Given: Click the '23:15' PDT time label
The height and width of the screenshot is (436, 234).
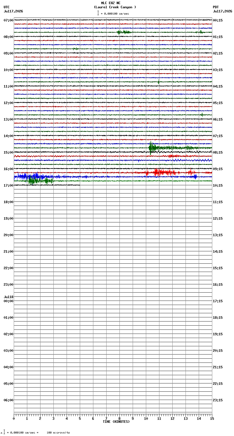Looking at the screenshot, I should [x=218, y=400].
